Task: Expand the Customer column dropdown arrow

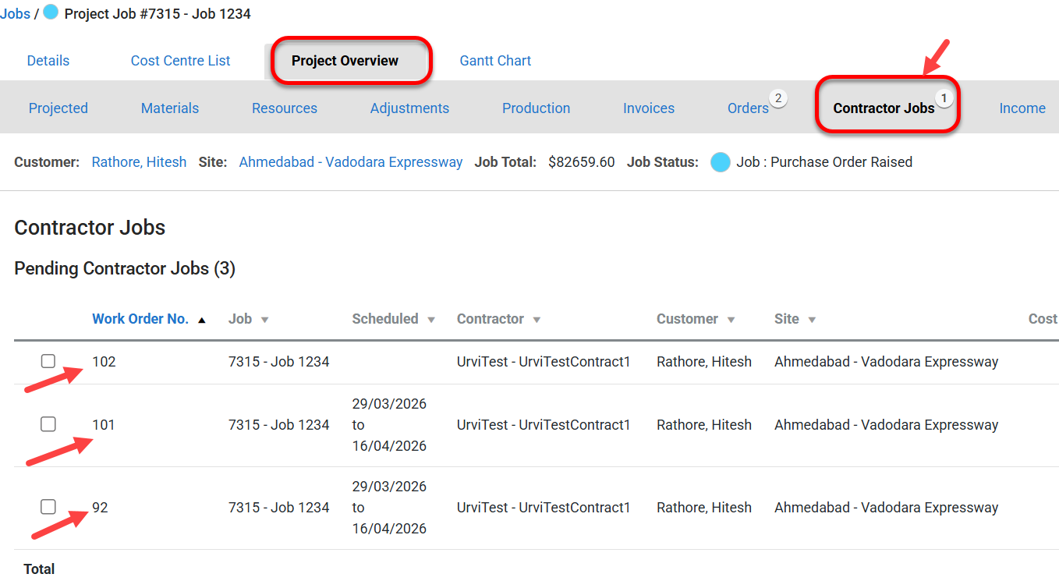Action: coord(731,320)
